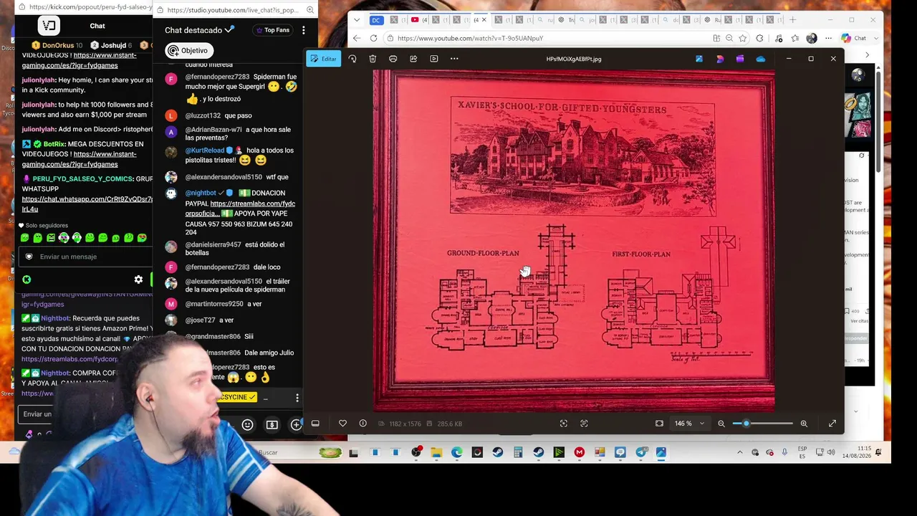The width and height of the screenshot is (917, 516).
Task: Open Telegram from the taskbar
Action: point(641,452)
